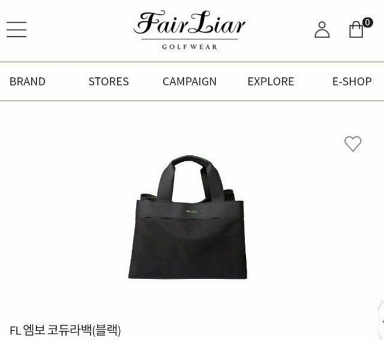View the black tote bag image

coord(188,217)
